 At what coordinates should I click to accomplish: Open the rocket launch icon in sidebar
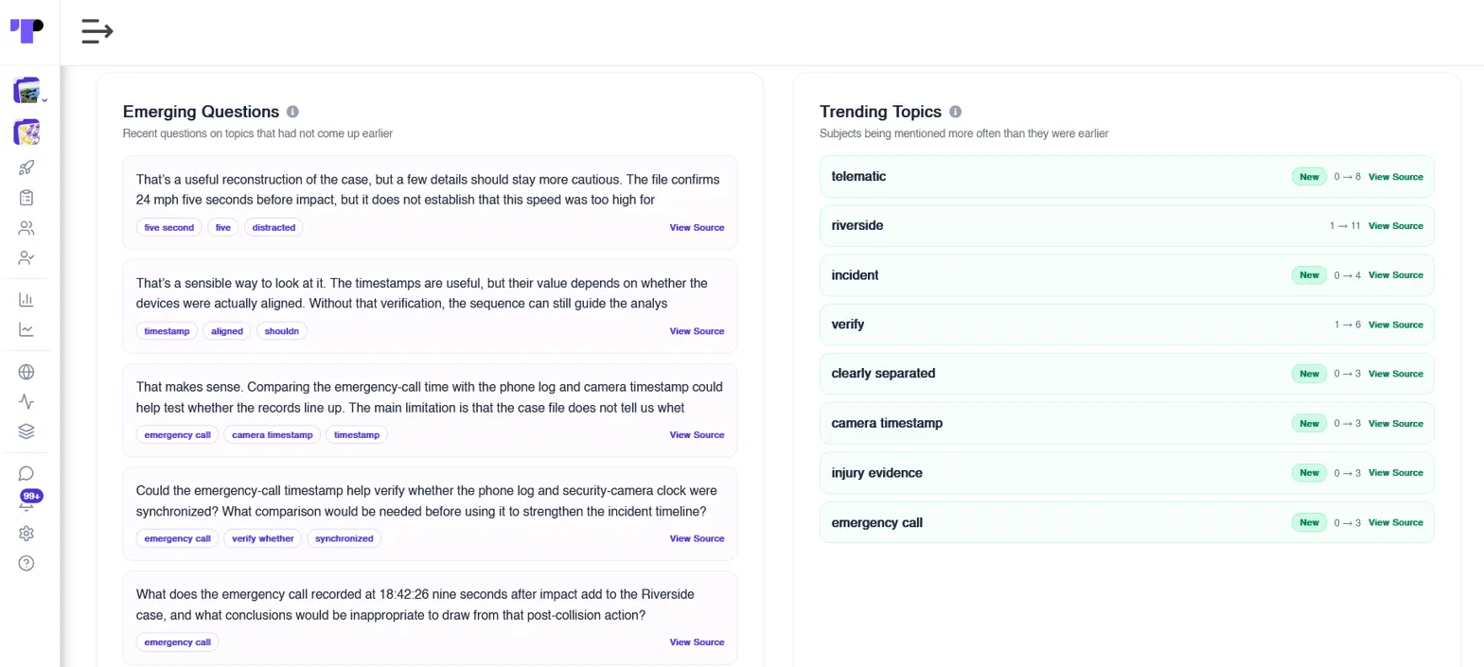[26, 168]
